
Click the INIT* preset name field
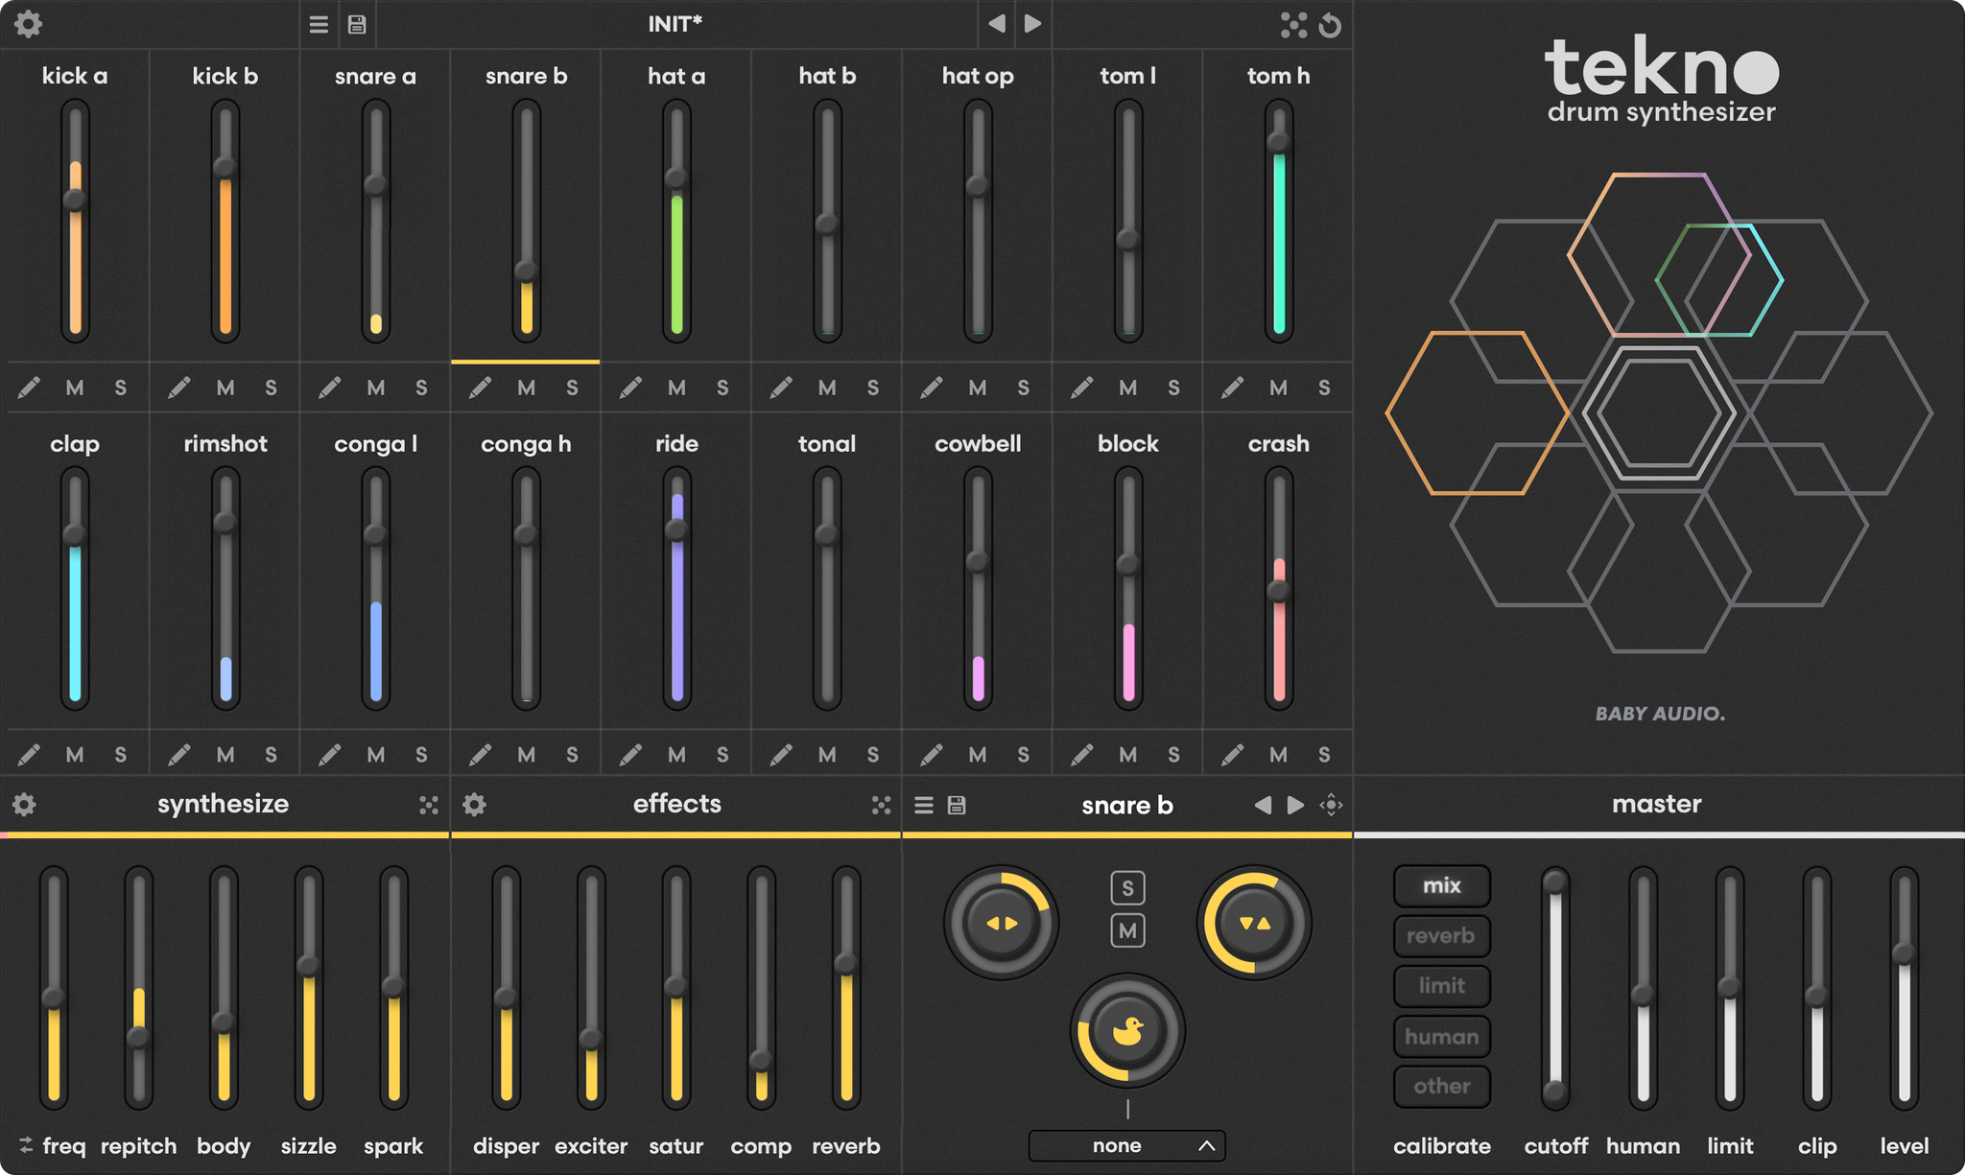pos(675,24)
